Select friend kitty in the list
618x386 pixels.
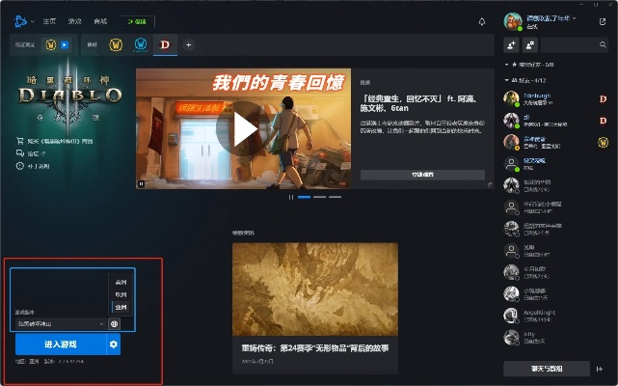(555, 337)
